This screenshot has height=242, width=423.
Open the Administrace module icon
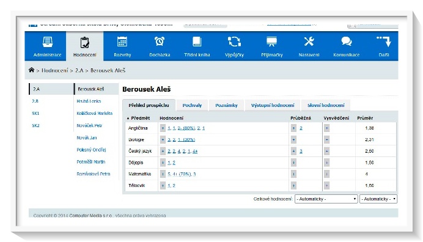(48, 42)
